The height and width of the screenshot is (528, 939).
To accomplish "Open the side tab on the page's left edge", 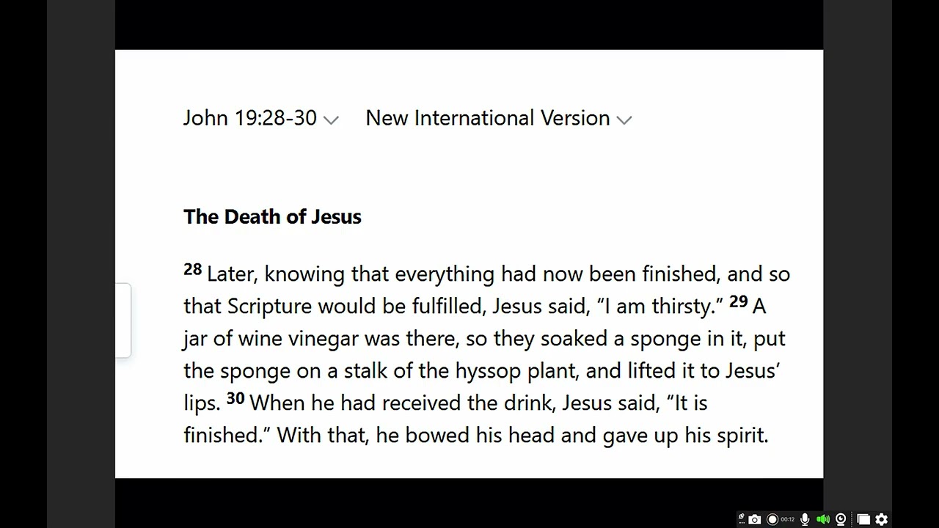I will [123, 320].
